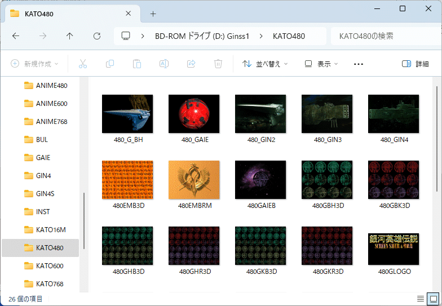Select the 480GLOGO title thumbnail
The height and width of the screenshot is (306, 442).
(394, 249)
